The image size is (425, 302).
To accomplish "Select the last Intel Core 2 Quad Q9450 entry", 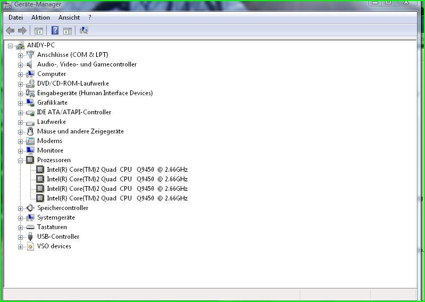I will point(117,198).
